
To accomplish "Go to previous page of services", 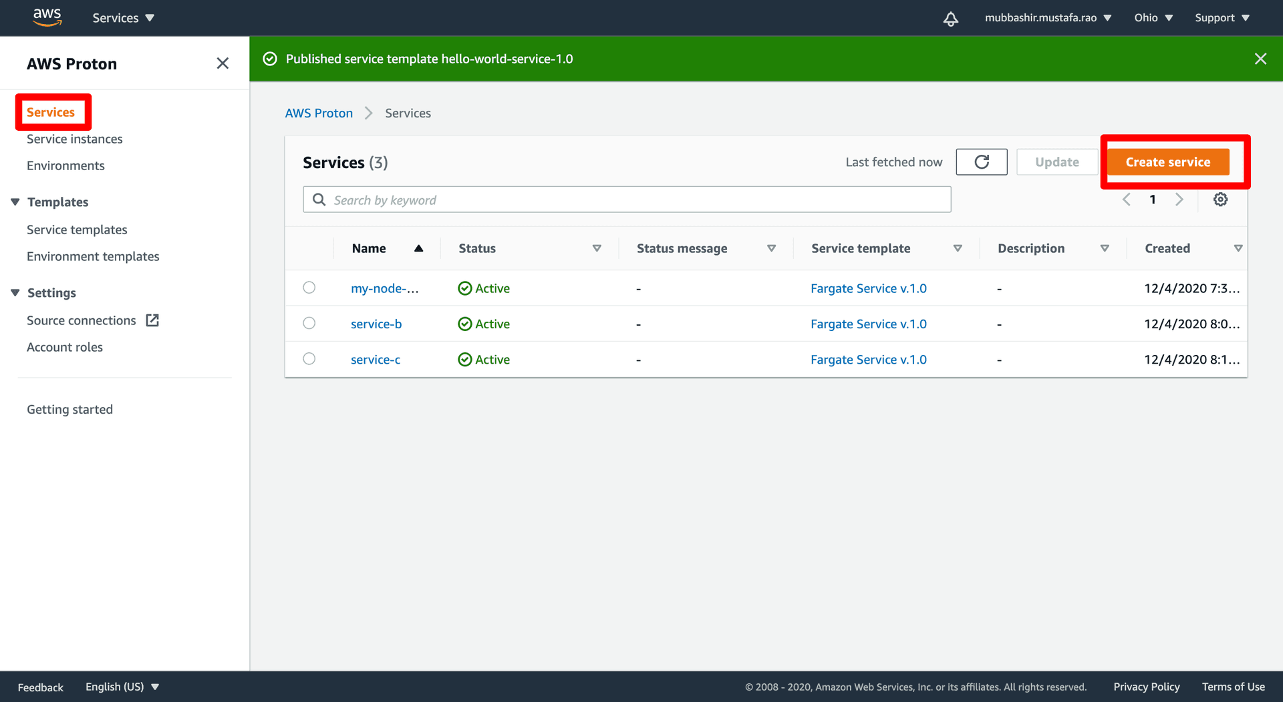I will 1127,200.
